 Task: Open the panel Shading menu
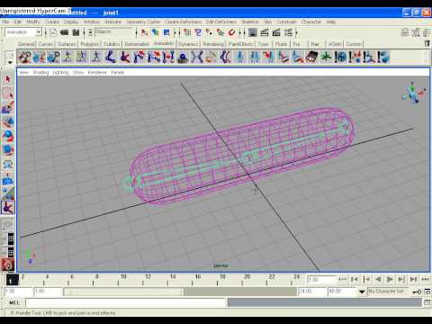(40, 72)
